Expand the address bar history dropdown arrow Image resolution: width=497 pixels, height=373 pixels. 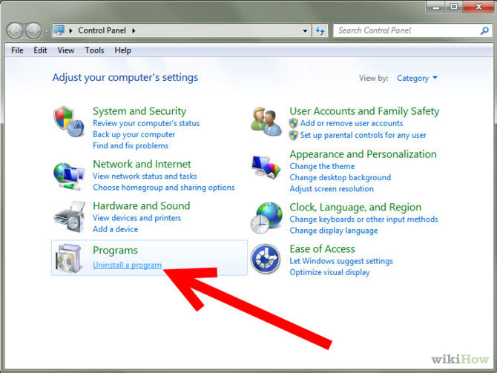click(306, 31)
